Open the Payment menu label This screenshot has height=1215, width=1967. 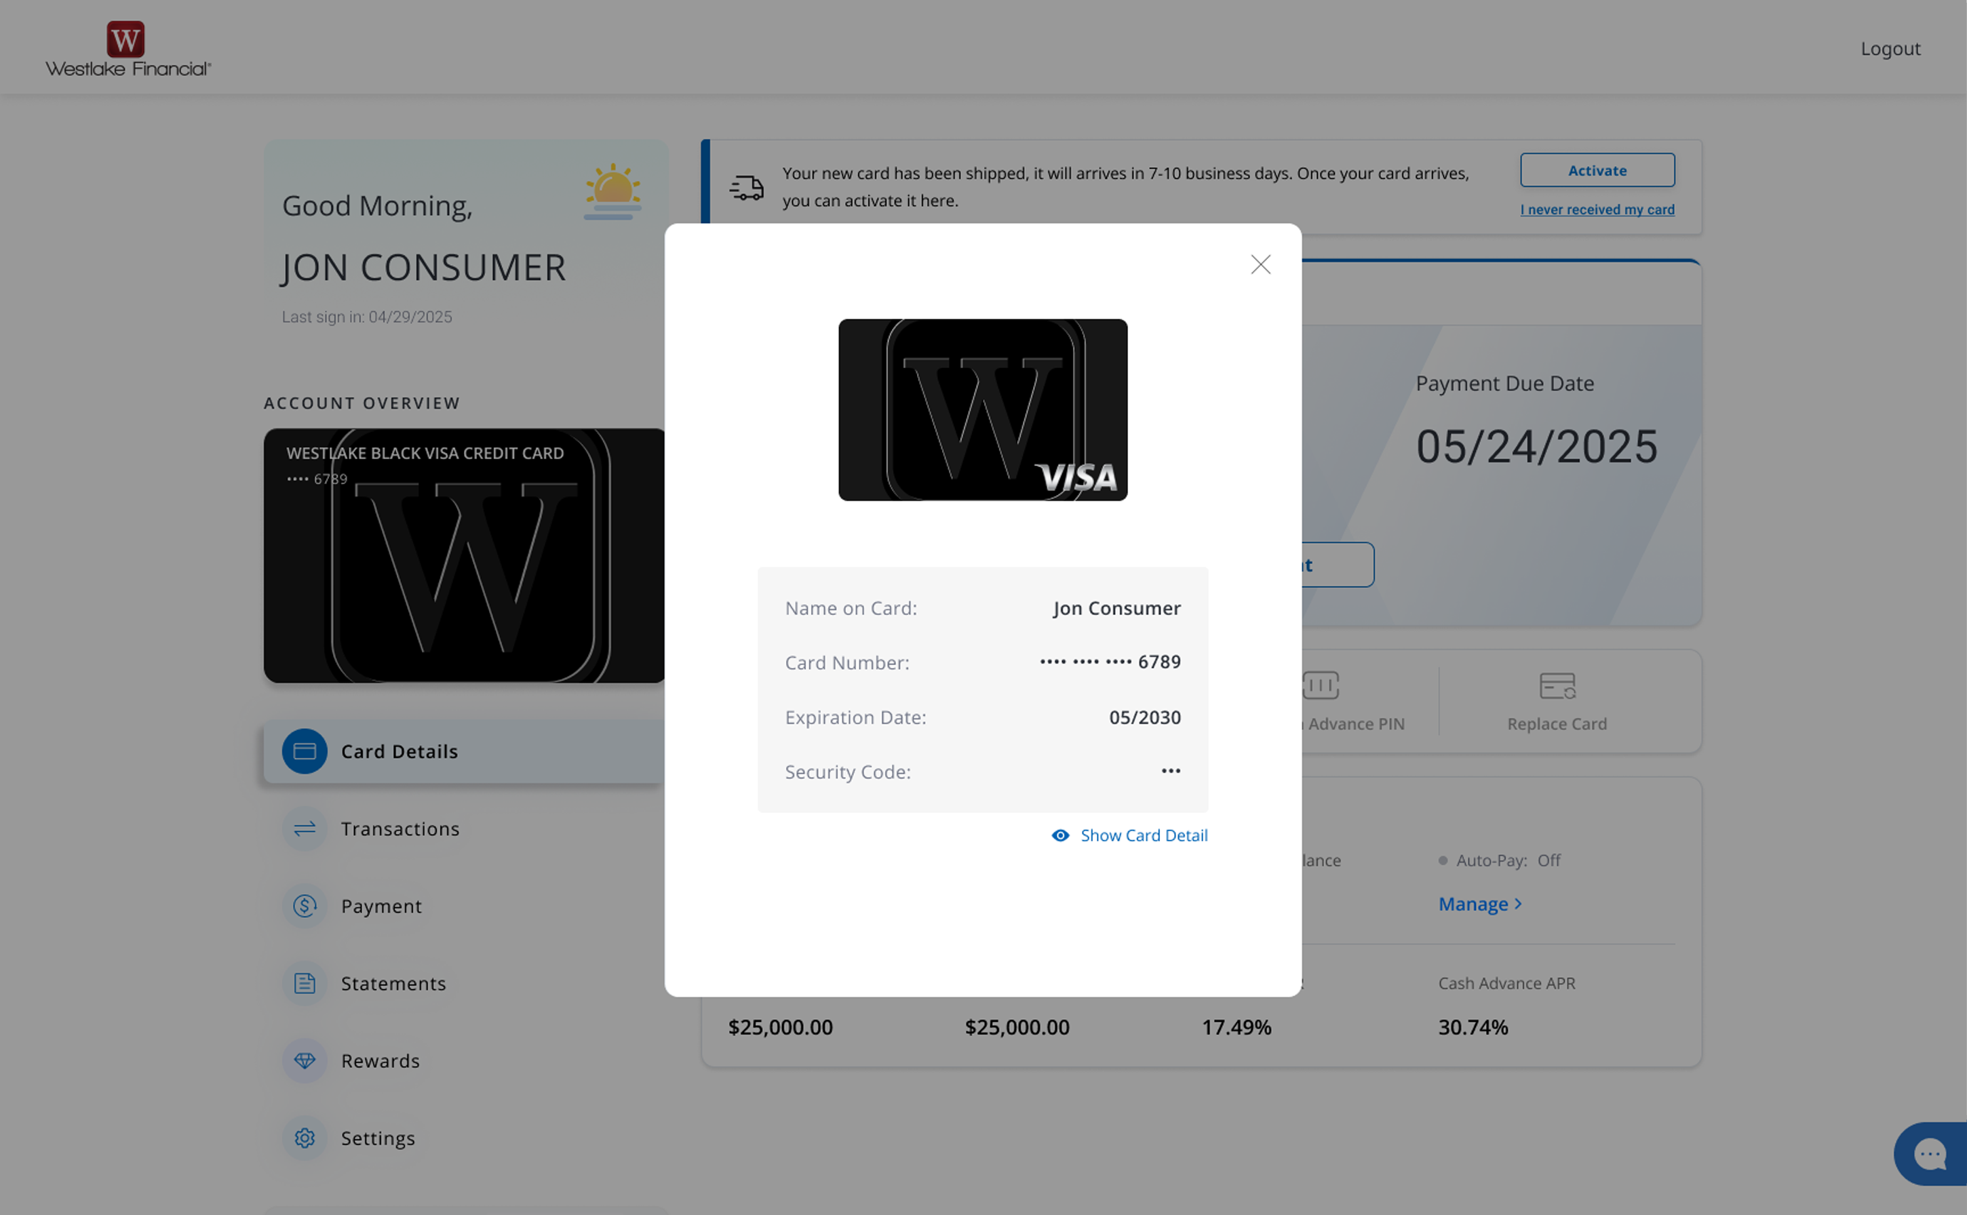point(381,907)
